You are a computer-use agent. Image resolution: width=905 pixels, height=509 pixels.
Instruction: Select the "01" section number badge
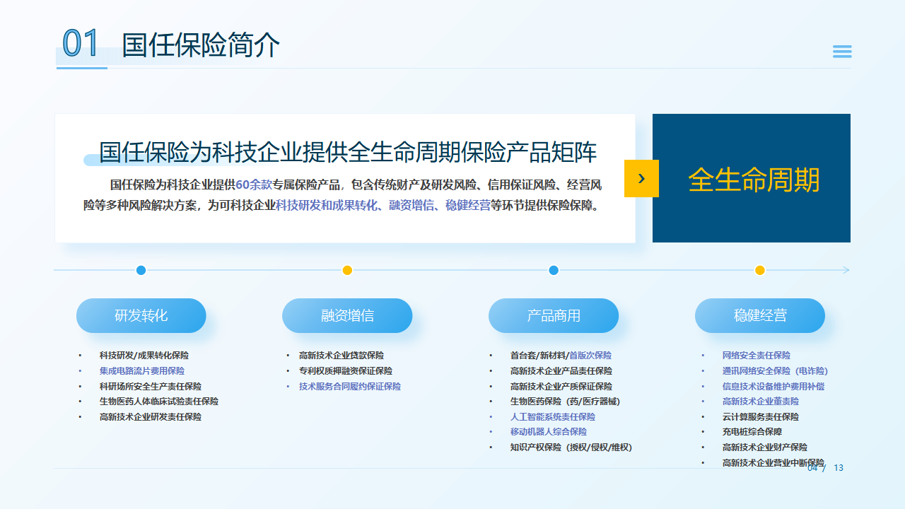(x=80, y=44)
